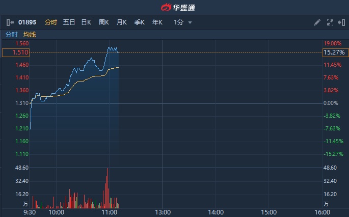This screenshot has height=217, width=349.
Task: Click the 1.510 current price label
Action: tap(15, 52)
